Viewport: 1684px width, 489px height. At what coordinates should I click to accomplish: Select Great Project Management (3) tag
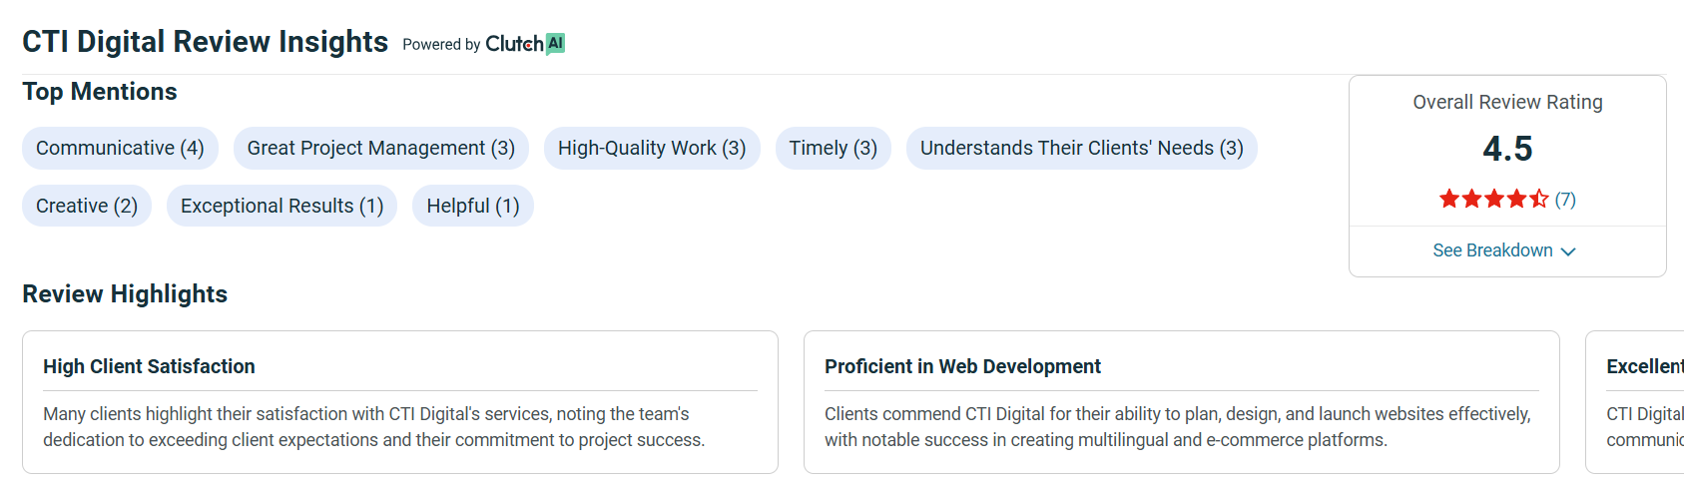(381, 148)
